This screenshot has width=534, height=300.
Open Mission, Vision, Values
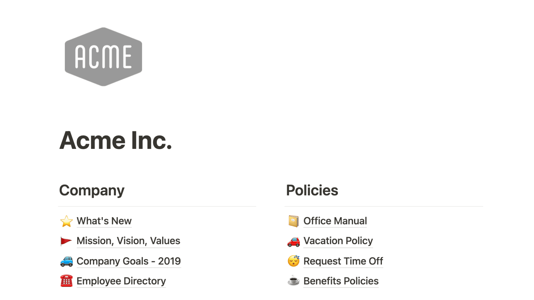pos(128,241)
